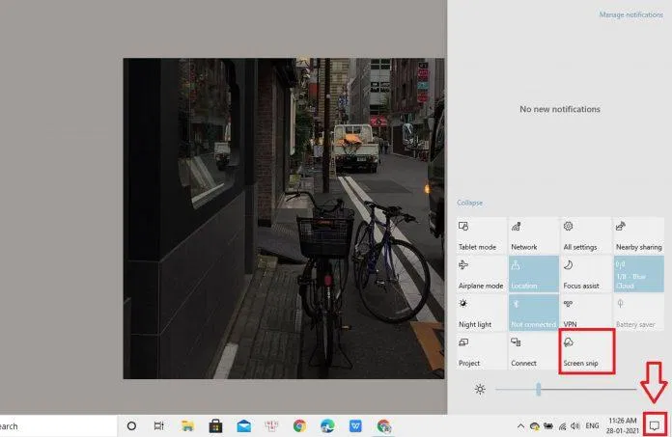The width and height of the screenshot is (672, 437).
Task: Open the Screen snip quick action
Action: click(x=586, y=351)
